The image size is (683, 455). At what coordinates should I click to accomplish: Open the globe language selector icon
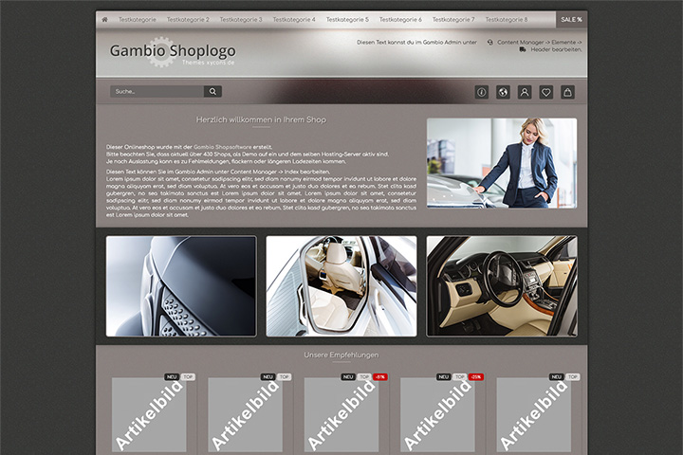[x=503, y=92]
